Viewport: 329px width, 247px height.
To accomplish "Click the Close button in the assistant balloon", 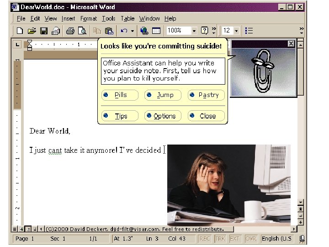I will tap(206, 116).
